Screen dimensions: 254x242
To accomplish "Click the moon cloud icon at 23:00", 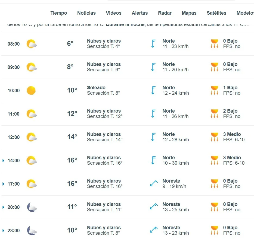I will (32, 230).
